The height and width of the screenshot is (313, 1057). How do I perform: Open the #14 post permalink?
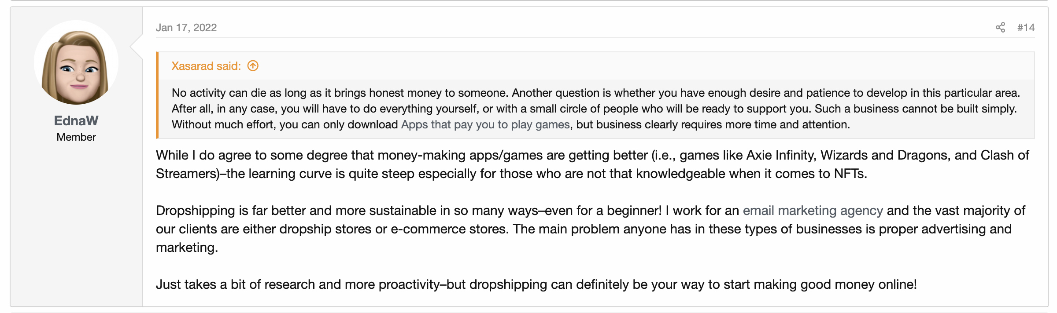click(1026, 28)
